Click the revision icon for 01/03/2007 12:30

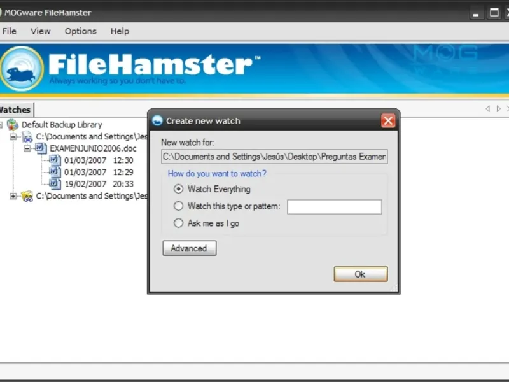[55, 160]
